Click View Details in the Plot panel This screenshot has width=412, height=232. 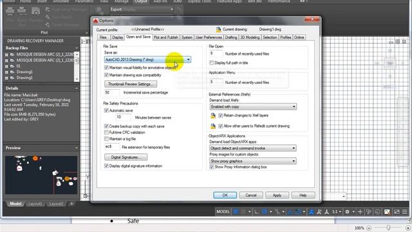[59, 17]
